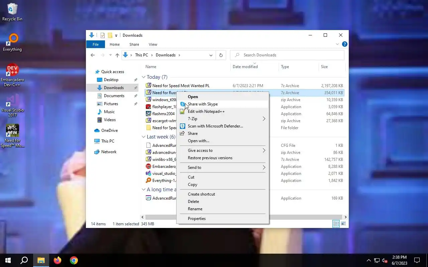The height and width of the screenshot is (267, 428).
Task: Sort by the Size column header
Action: 332,67
